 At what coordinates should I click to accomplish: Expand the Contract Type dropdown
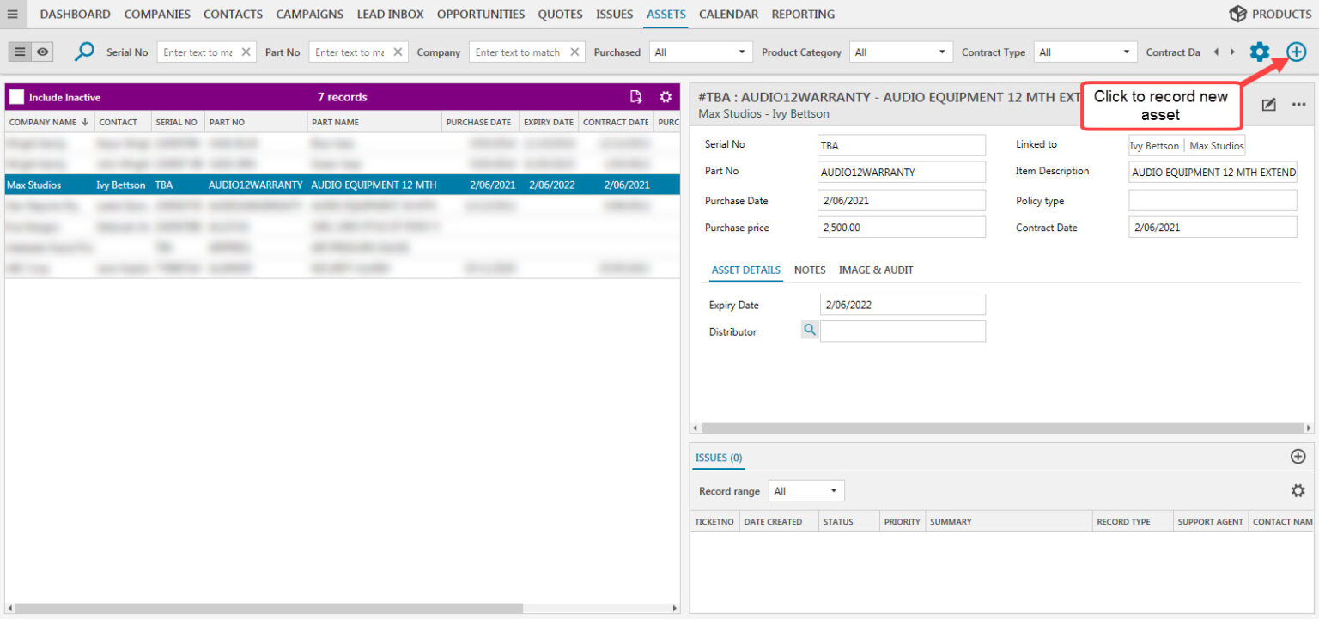[1085, 52]
